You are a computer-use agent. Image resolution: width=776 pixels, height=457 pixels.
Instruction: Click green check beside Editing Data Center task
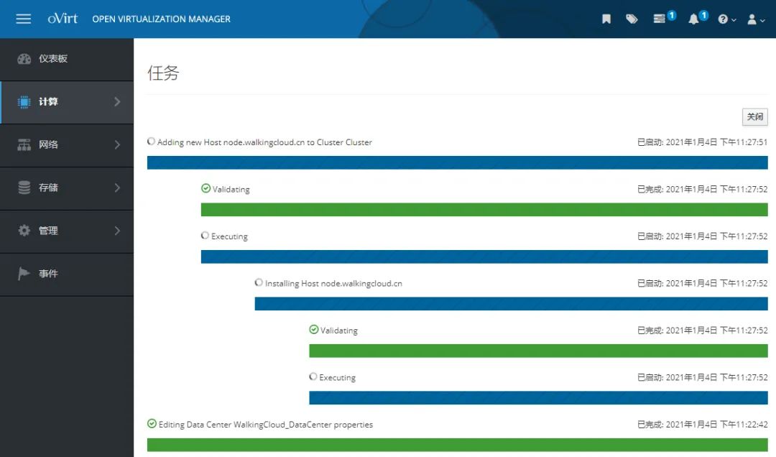152,423
